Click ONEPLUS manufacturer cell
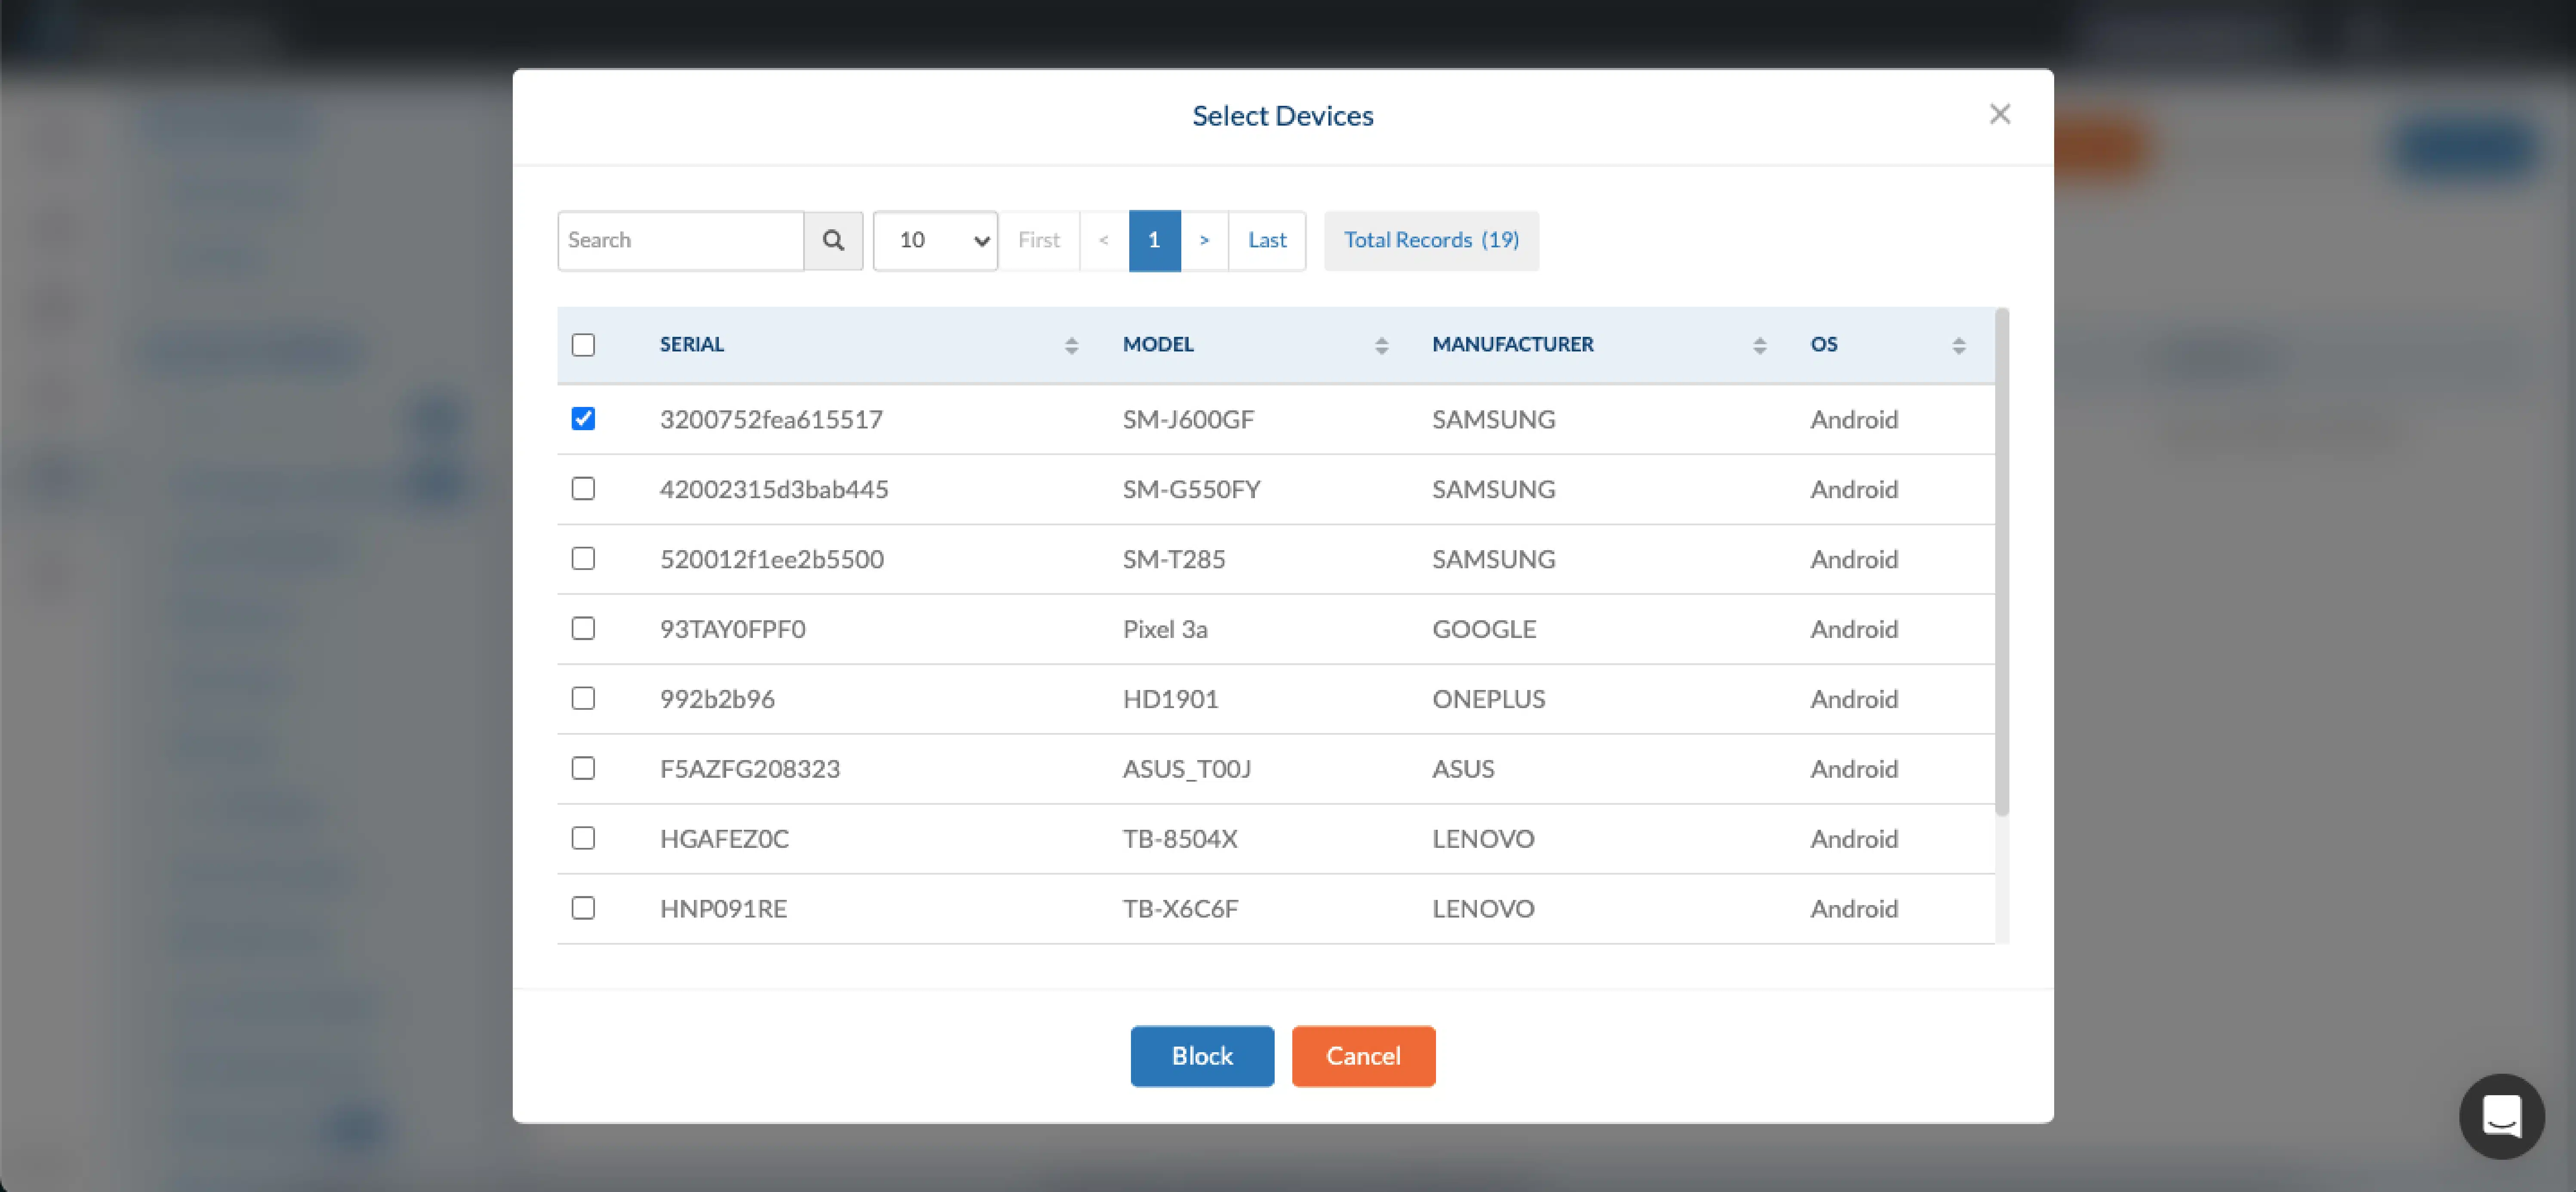This screenshot has width=2576, height=1192. coord(1488,699)
